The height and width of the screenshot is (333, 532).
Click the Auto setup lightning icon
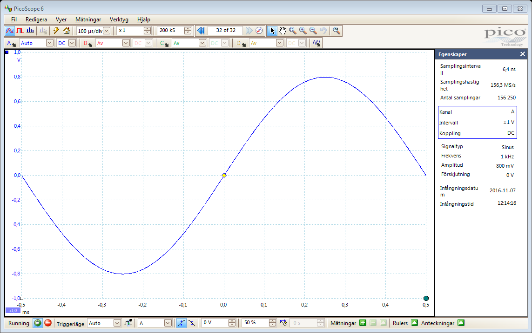tap(56, 31)
